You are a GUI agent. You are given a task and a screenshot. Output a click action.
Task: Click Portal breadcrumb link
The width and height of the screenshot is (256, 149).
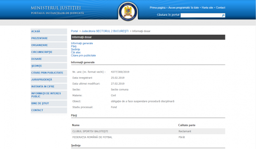(74, 31)
